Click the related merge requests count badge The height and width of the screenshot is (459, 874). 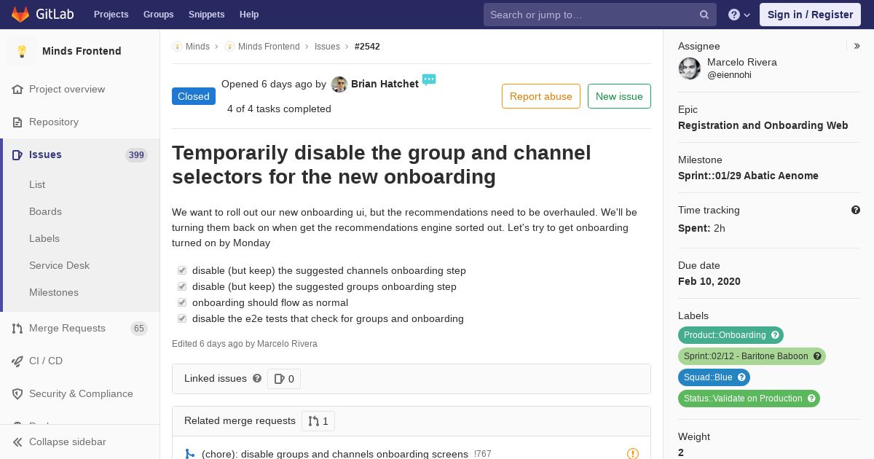click(318, 421)
